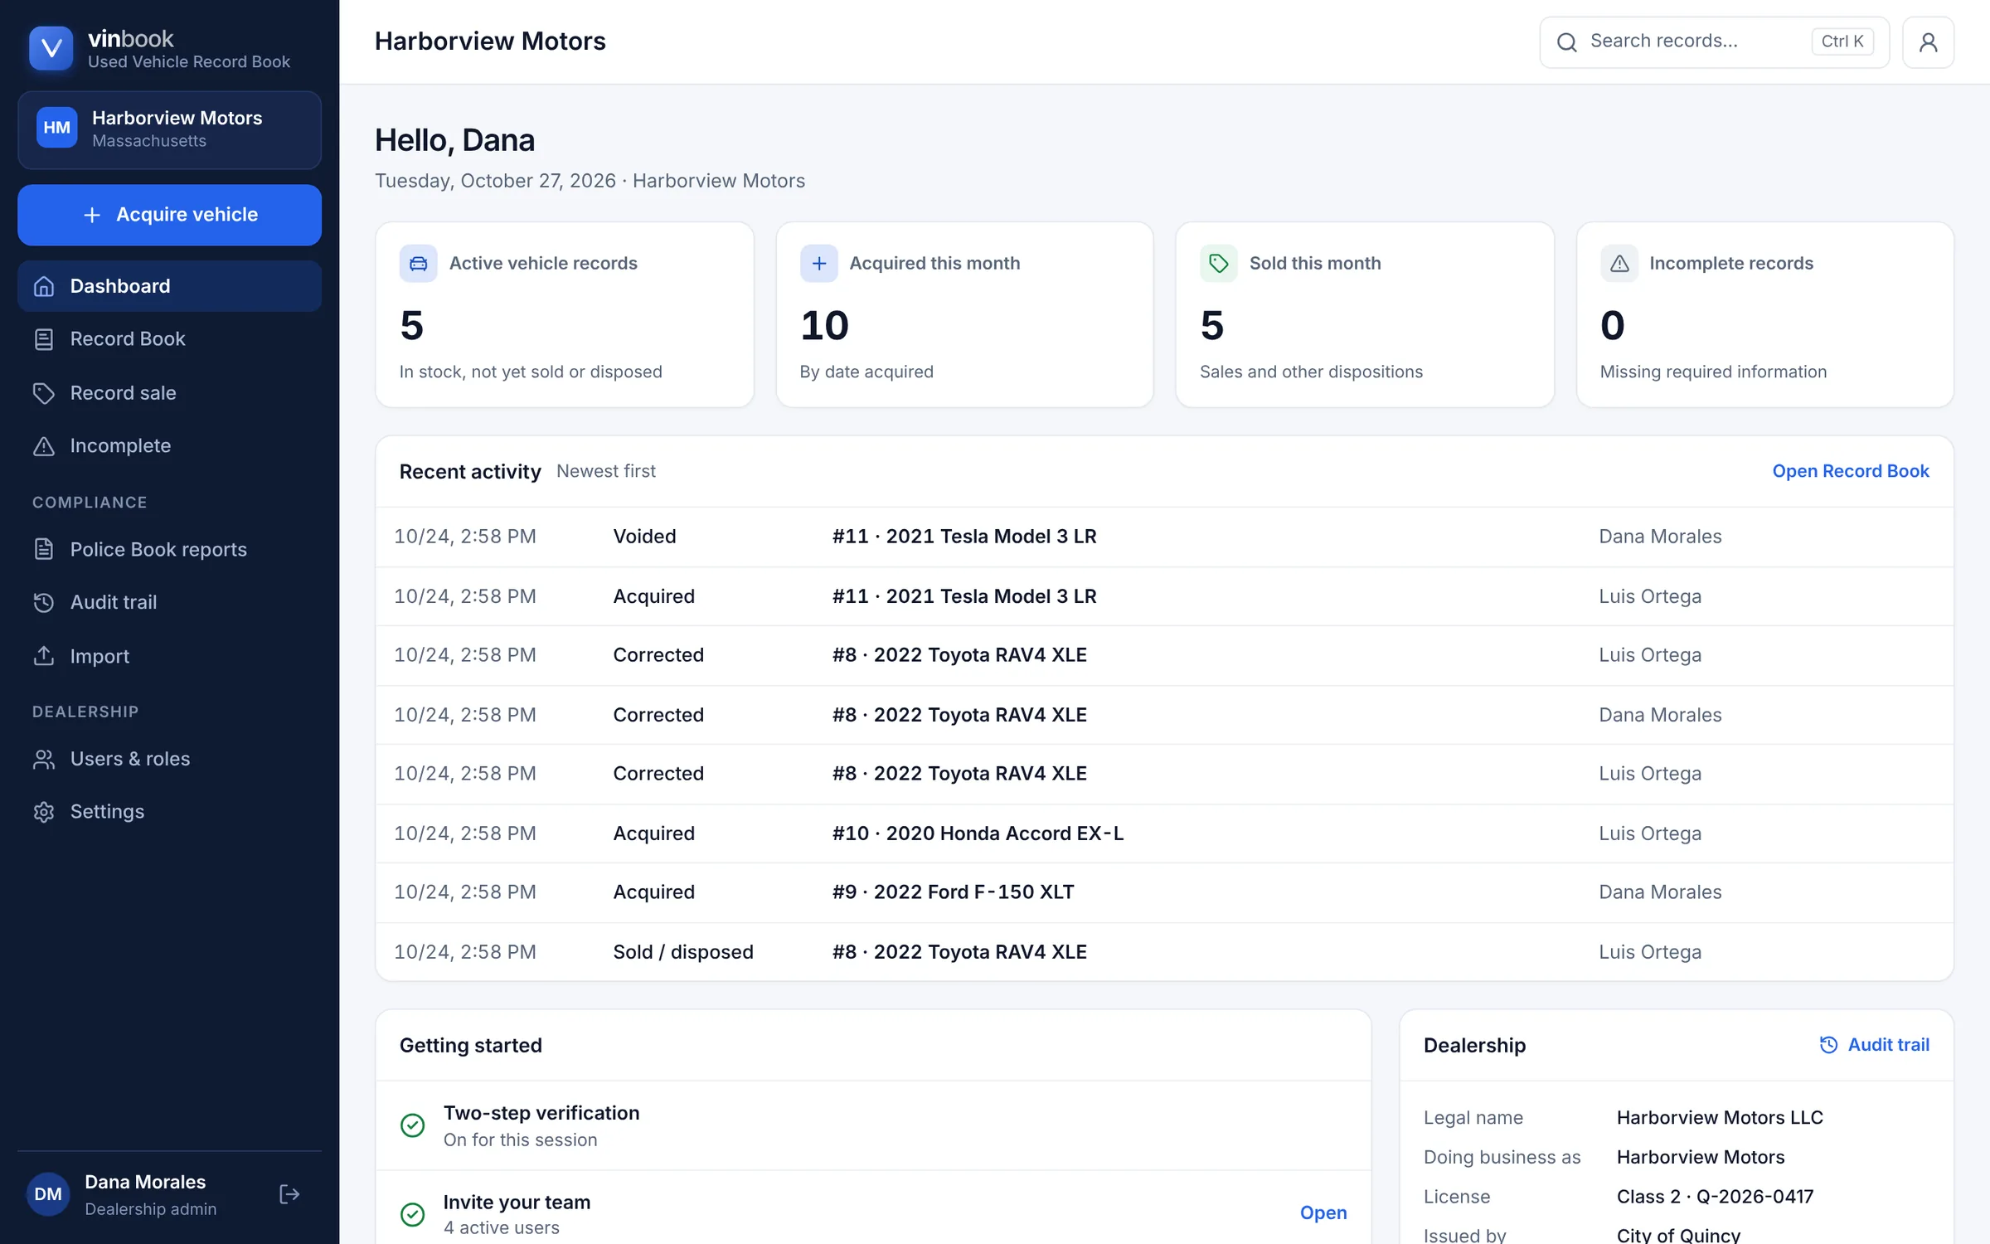Image resolution: width=1990 pixels, height=1244 pixels.
Task: Click the Incomplete warning triangle icon in sidebar
Action: tap(44, 446)
